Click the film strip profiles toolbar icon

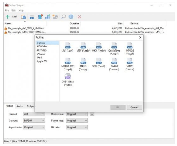click(40, 17)
